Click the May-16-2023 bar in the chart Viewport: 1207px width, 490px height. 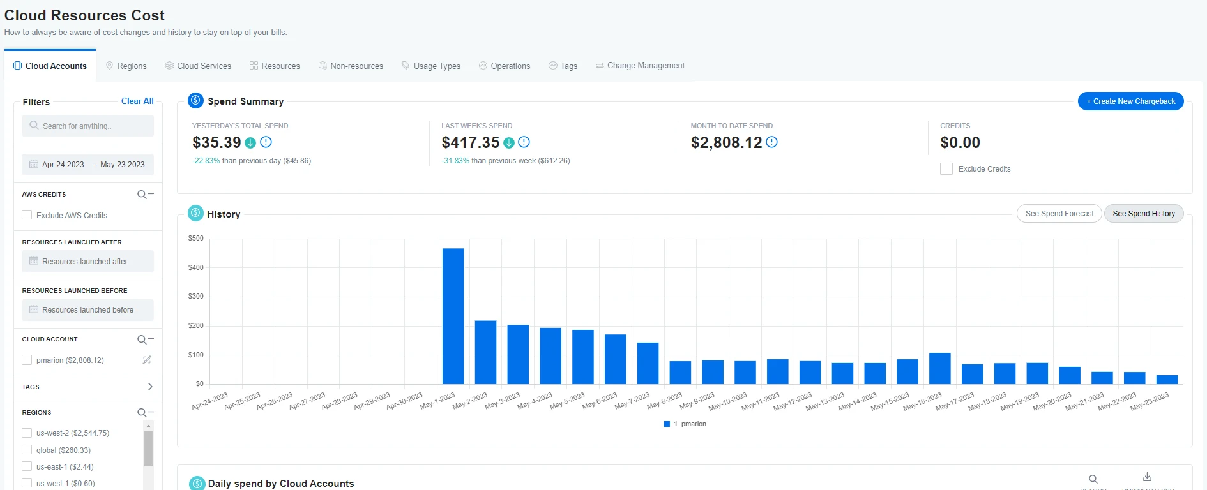(x=940, y=368)
